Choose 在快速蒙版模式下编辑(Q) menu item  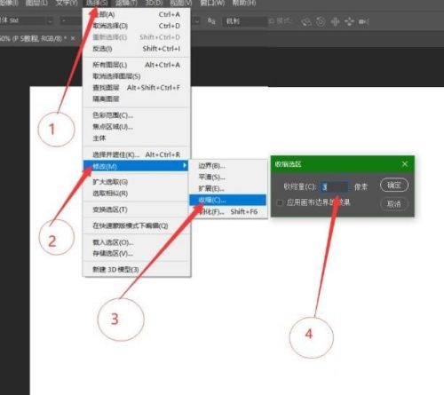pyautogui.click(x=137, y=225)
